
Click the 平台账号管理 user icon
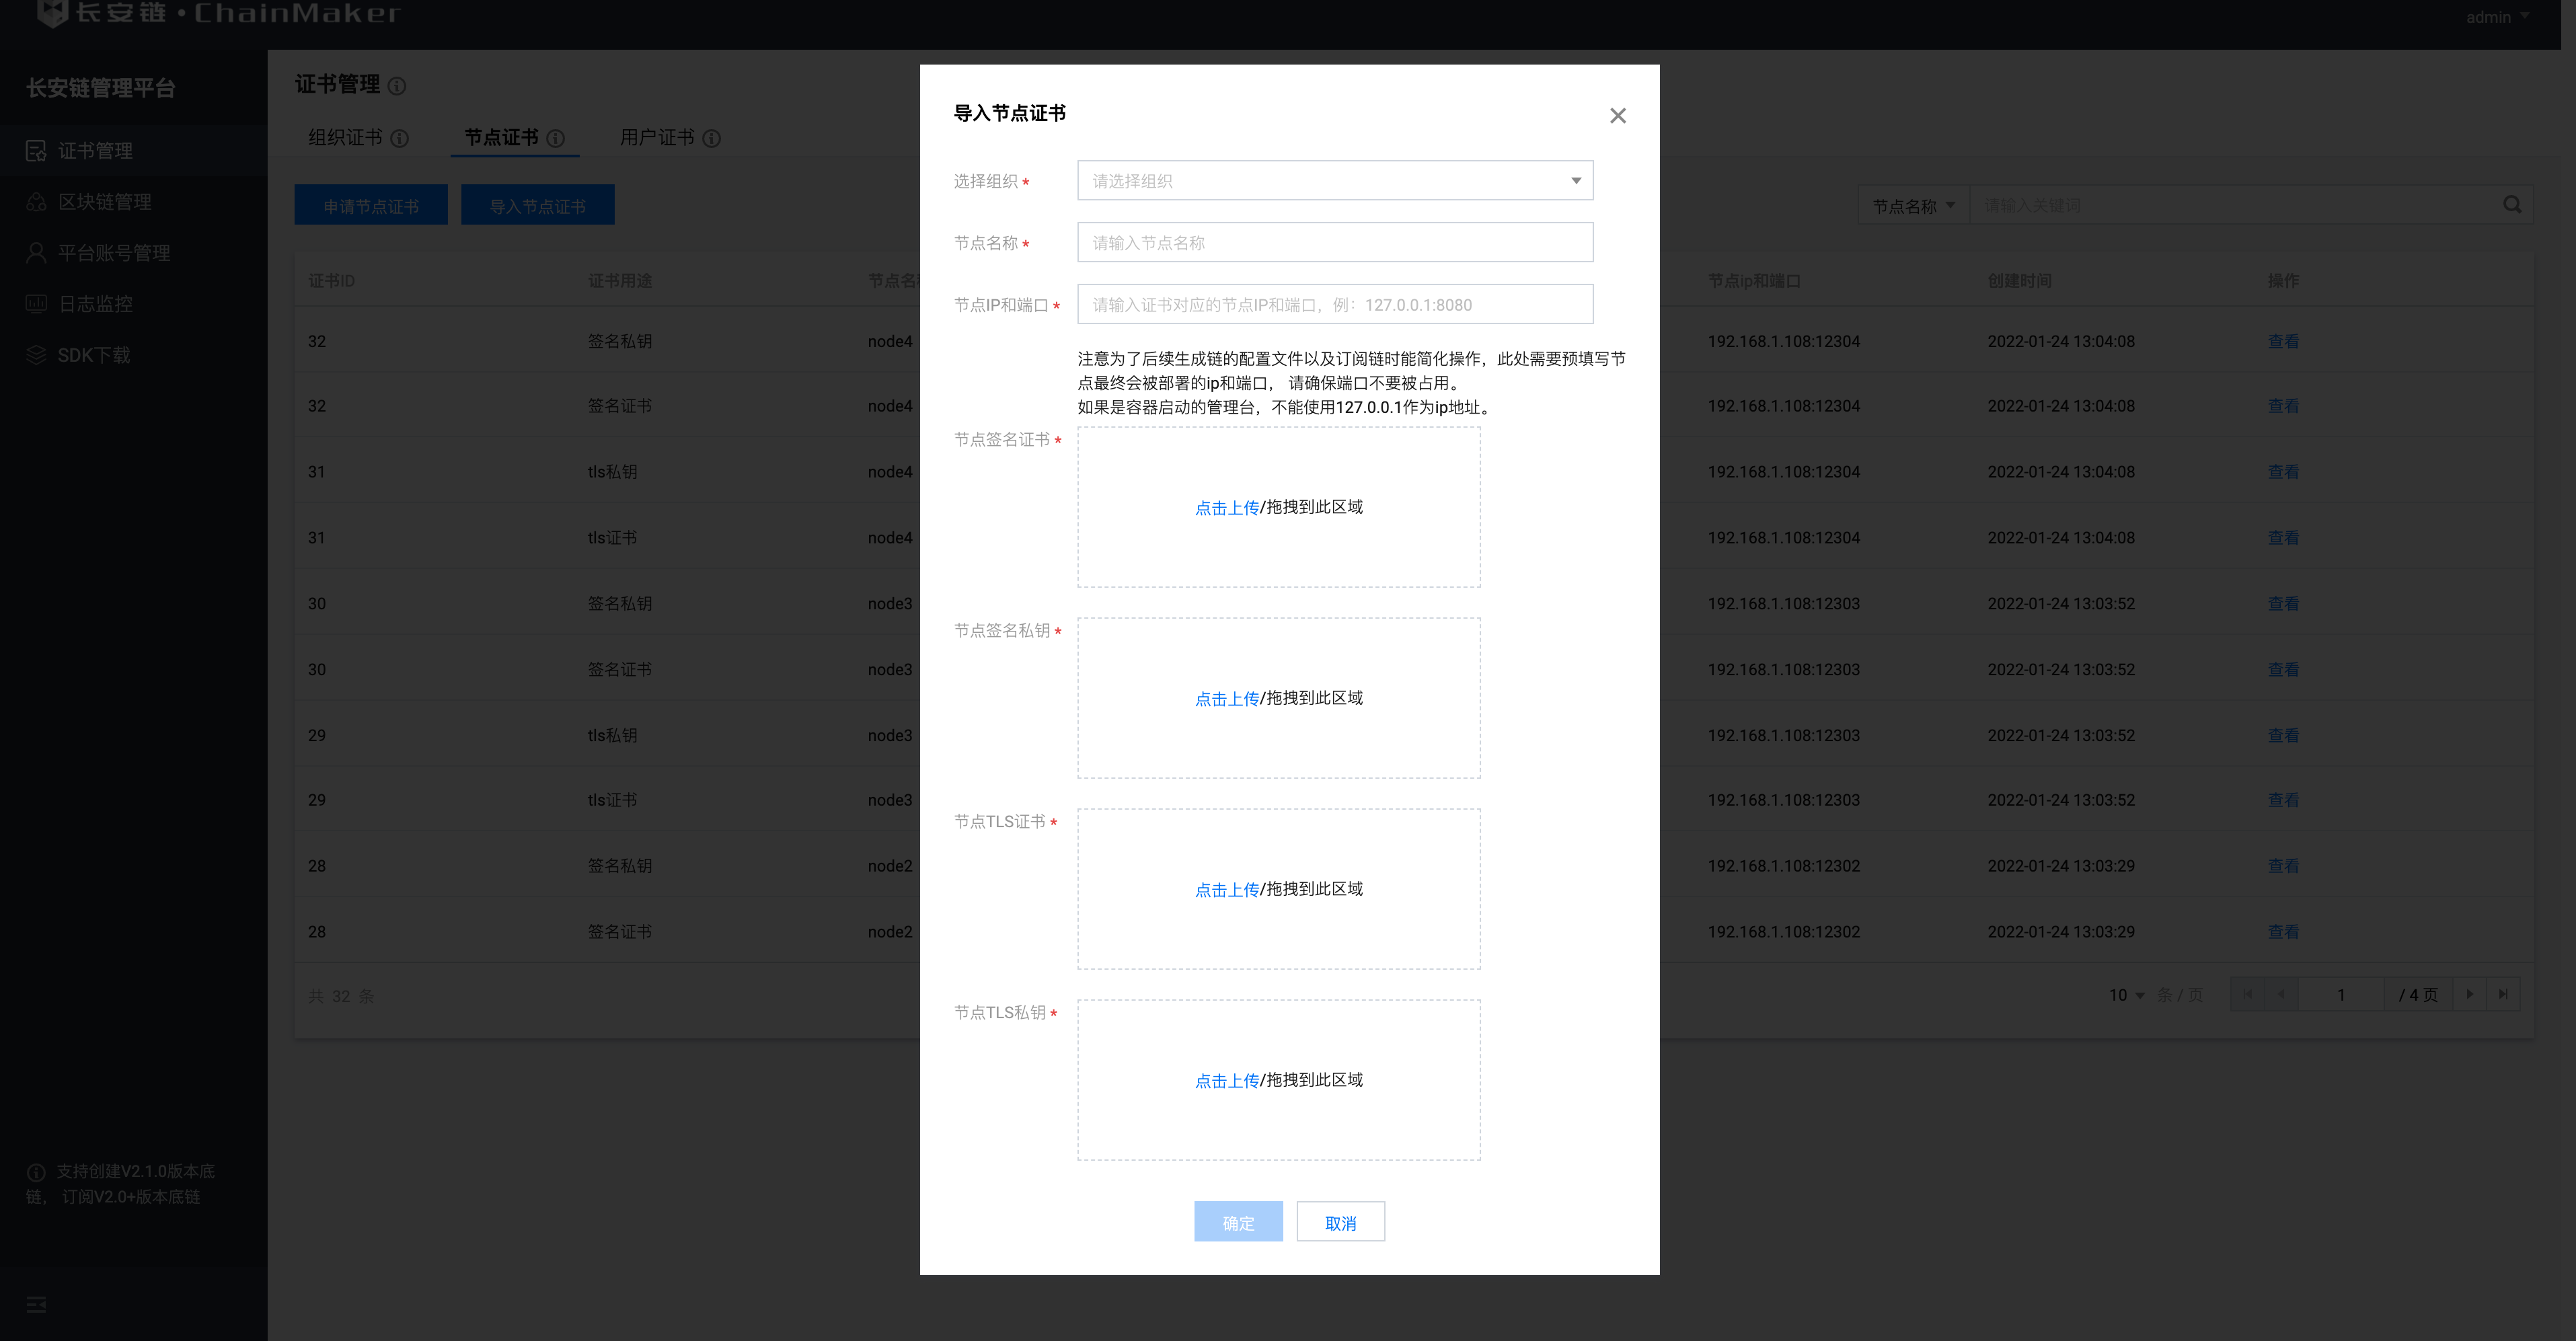tap(36, 253)
